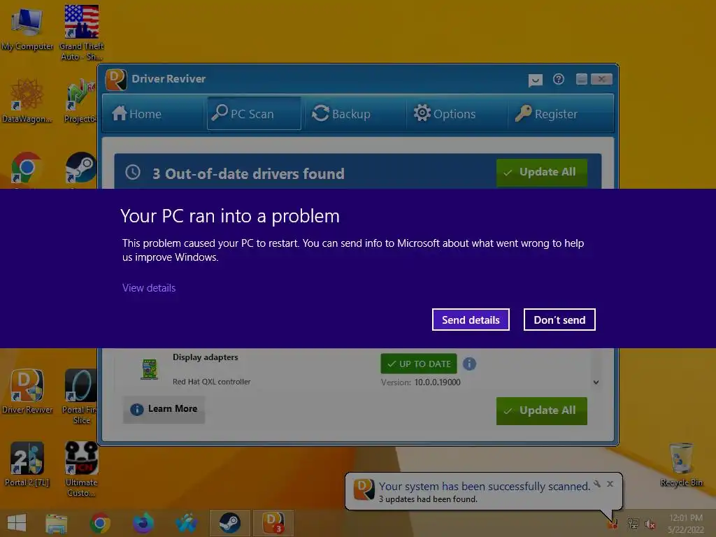Open Ultimate Custom desktop shortcut
Screen dimensions: 716x537
tap(81, 469)
